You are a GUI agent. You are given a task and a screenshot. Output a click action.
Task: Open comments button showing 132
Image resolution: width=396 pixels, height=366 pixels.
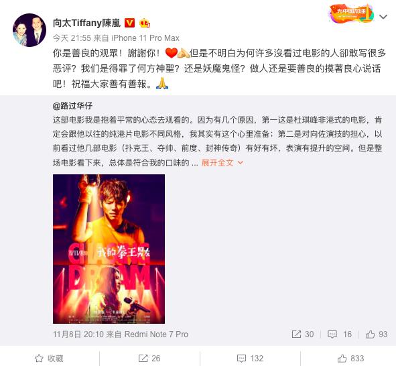[x=250, y=358]
